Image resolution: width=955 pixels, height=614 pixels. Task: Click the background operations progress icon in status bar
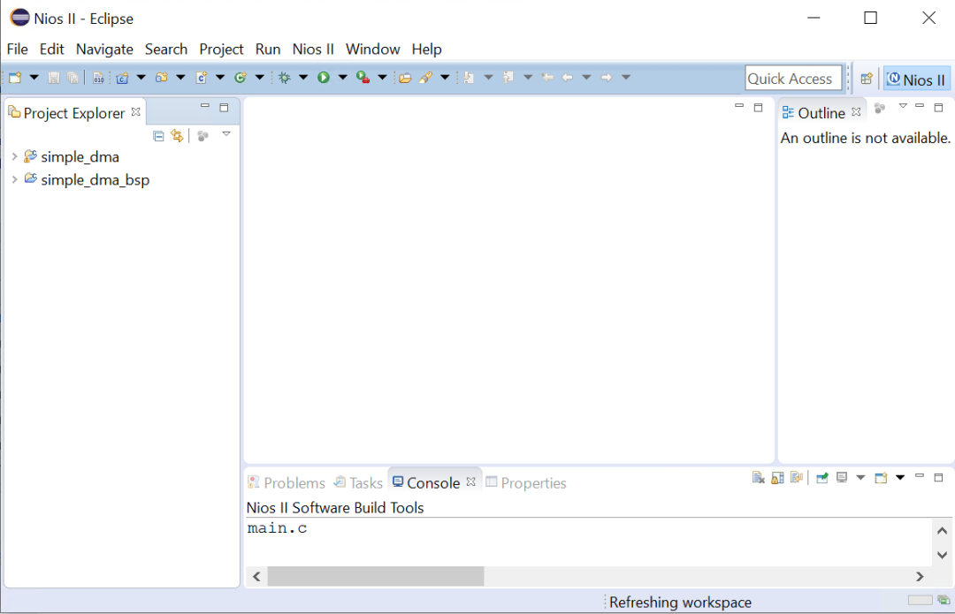pyautogui.click(x=944, y=600)
